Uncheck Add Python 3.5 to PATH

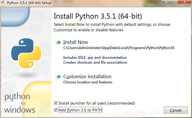(x=56, y=110)
